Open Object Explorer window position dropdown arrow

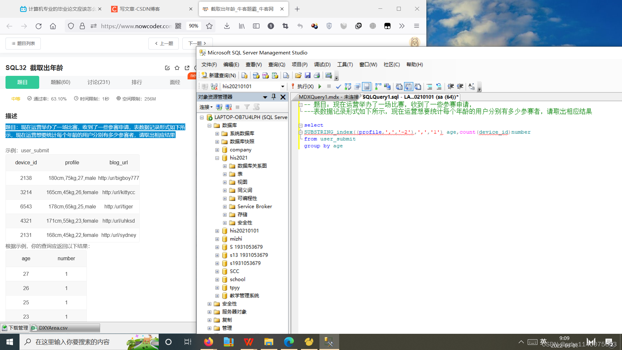[265, 97]
